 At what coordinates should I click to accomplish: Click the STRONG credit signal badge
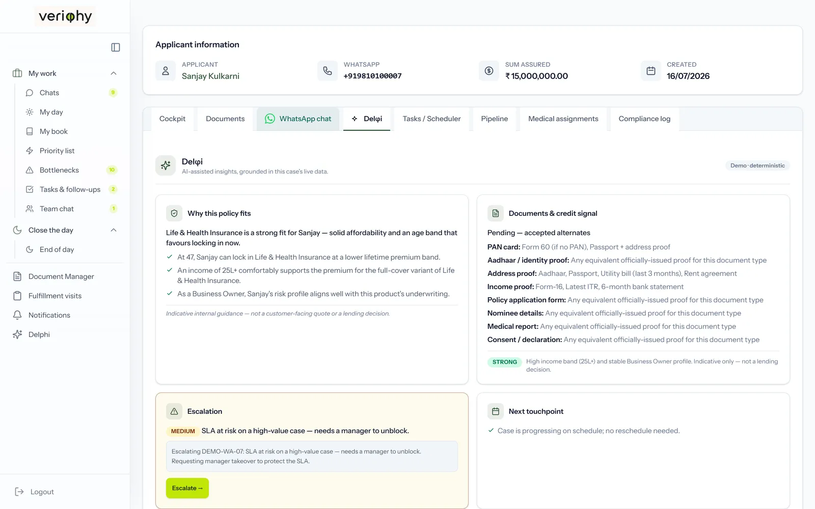504,362
